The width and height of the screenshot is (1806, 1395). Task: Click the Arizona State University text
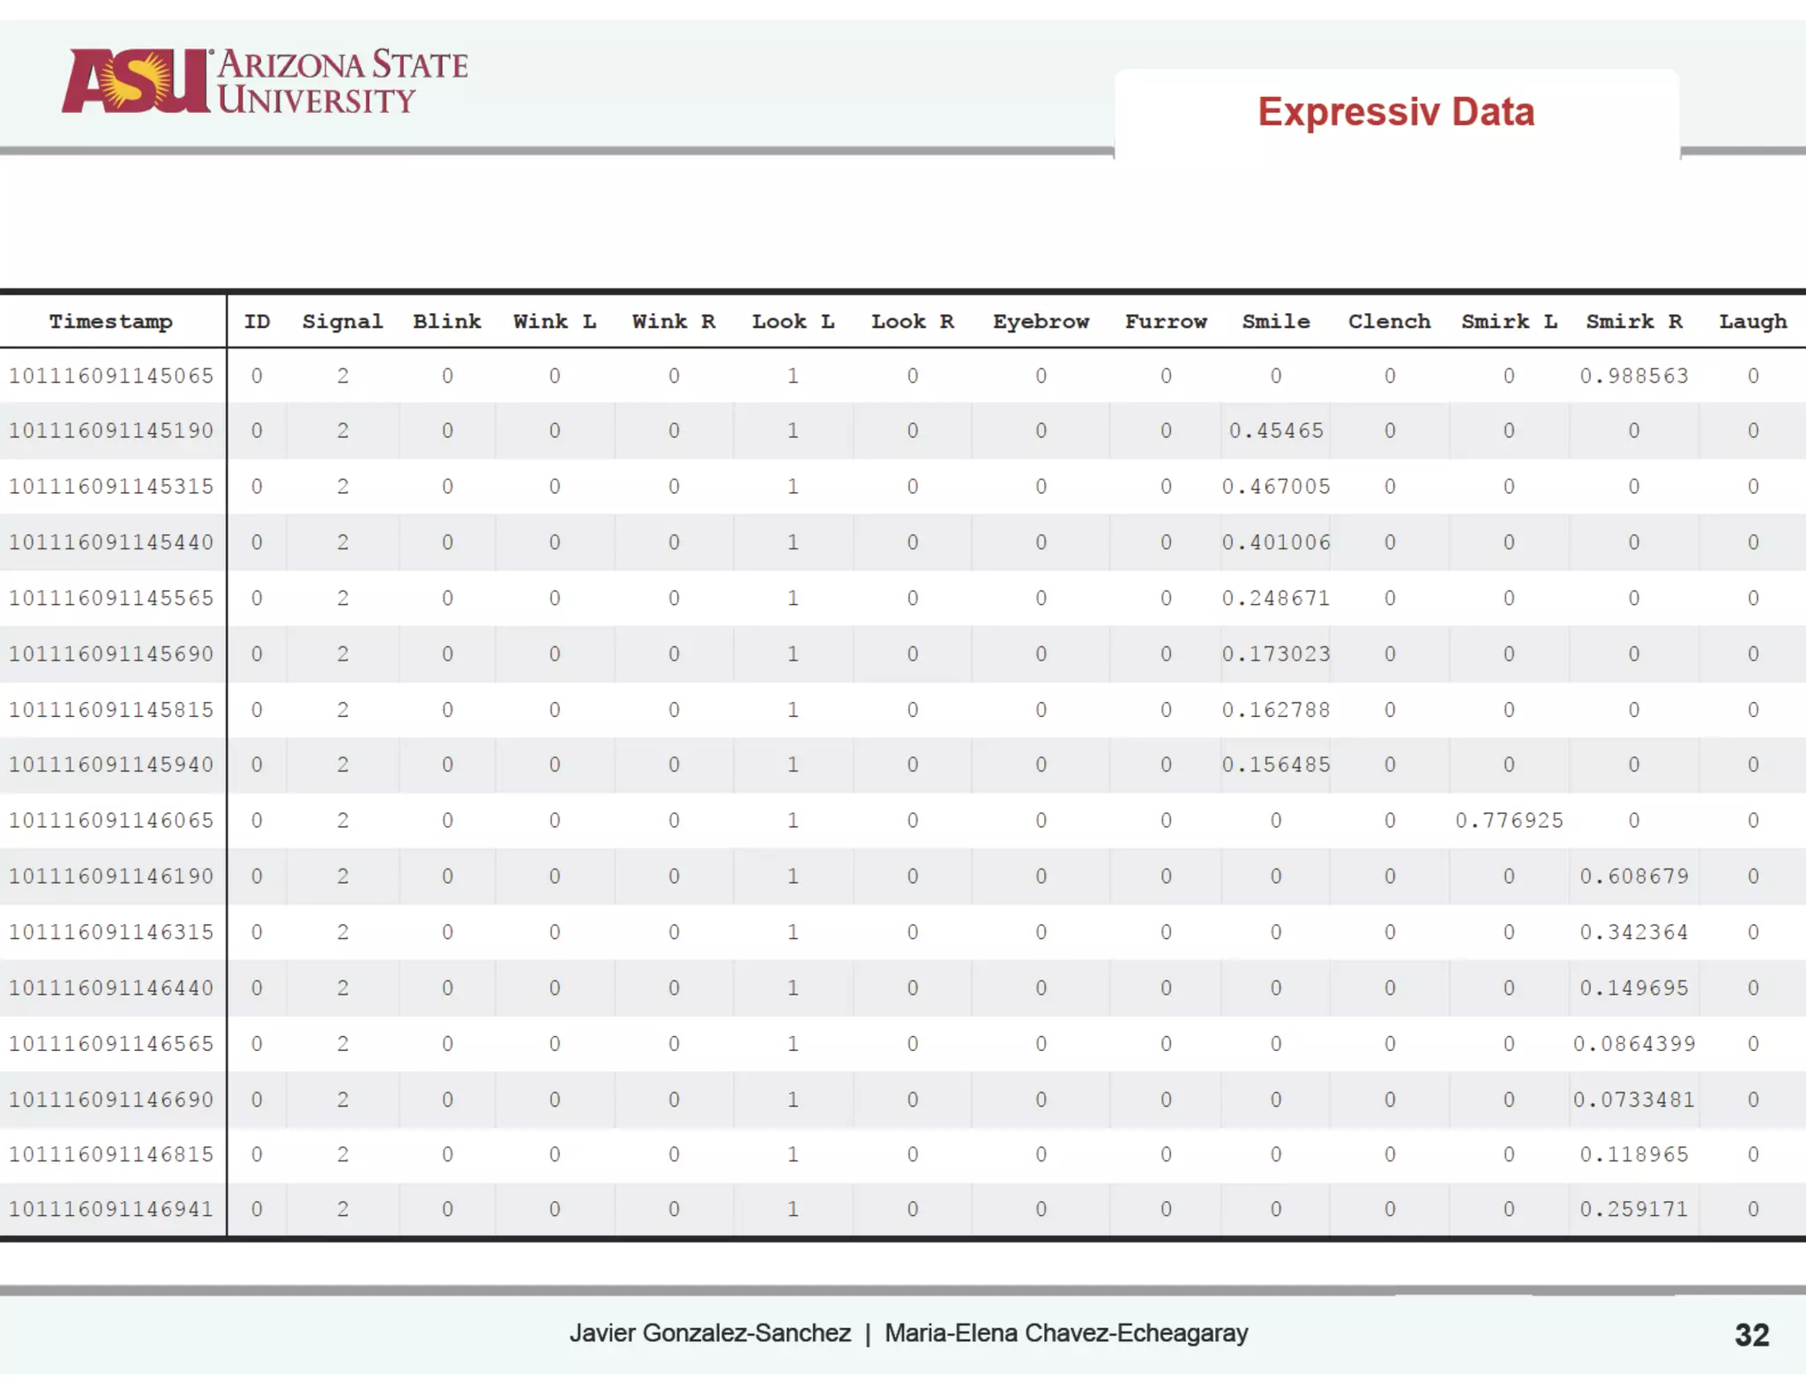pyautogui.click(x=342, y=82)
